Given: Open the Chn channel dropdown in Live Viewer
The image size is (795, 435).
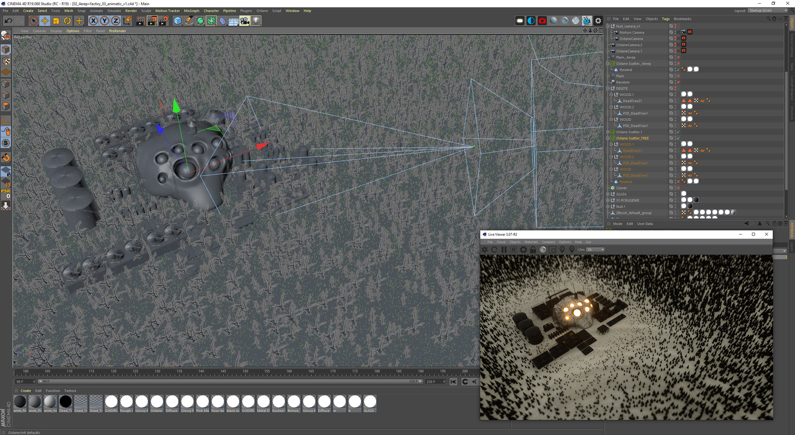Looking at the screenshot, I should (596, 250).
